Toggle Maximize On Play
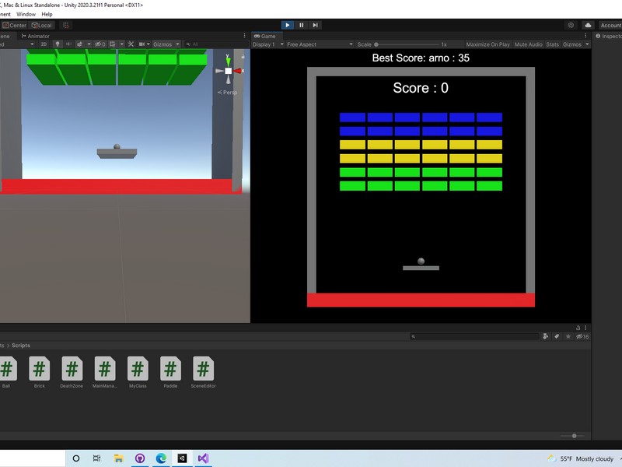 (x=487, y=44)
